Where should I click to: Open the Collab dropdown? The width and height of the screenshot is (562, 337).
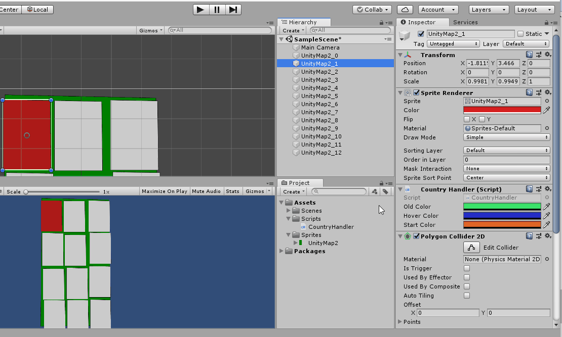372,10
